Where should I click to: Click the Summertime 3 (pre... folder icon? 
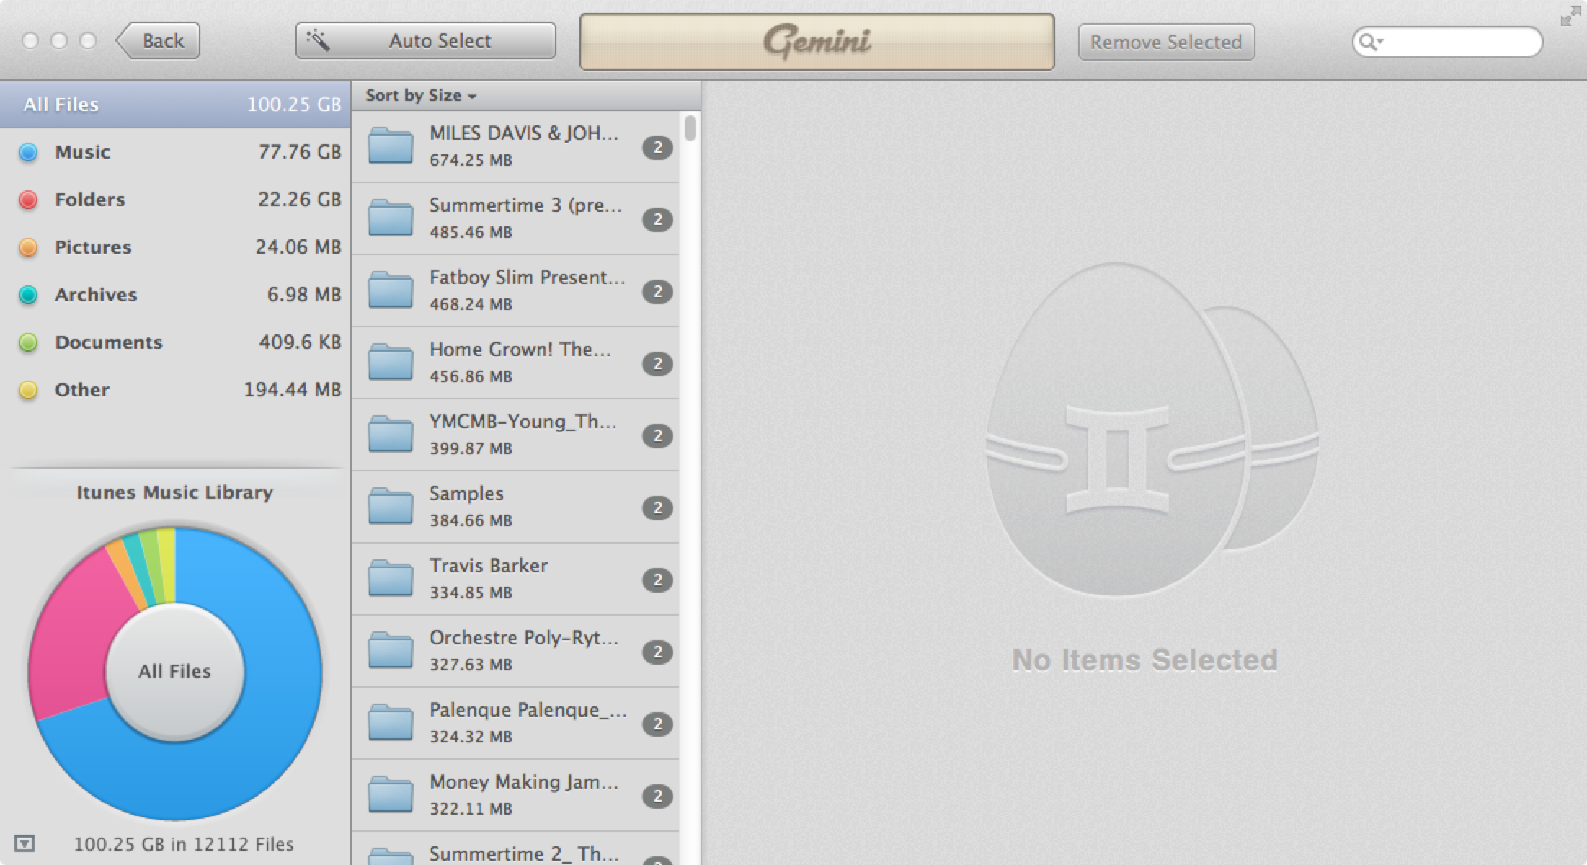(x=390, y=218)
